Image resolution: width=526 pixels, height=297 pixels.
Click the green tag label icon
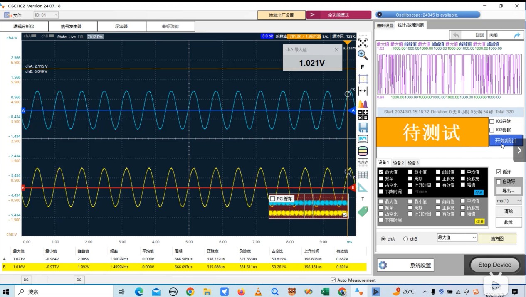(x=363, y=211)
